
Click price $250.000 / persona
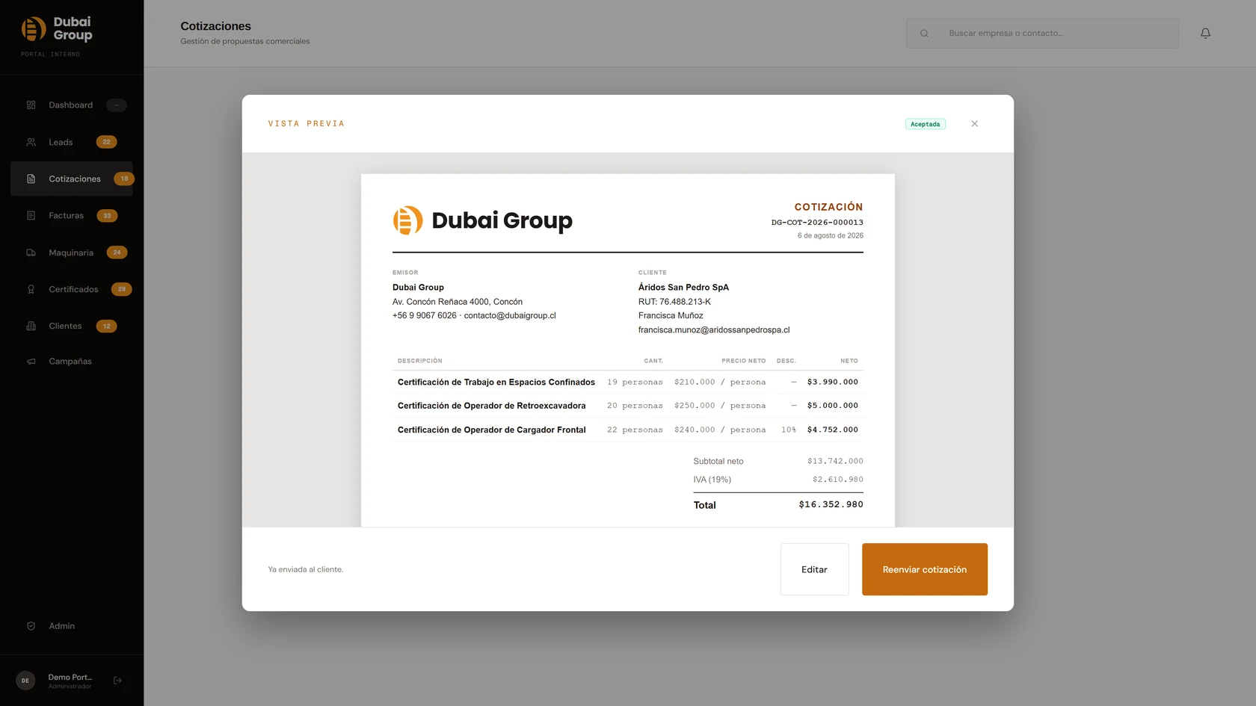pos(720,406)
